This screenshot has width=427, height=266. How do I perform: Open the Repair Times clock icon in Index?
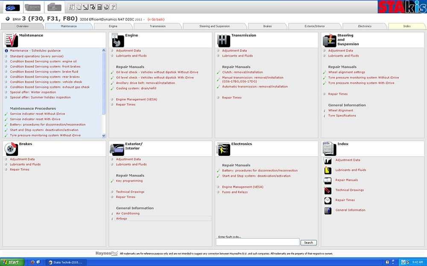328,201
